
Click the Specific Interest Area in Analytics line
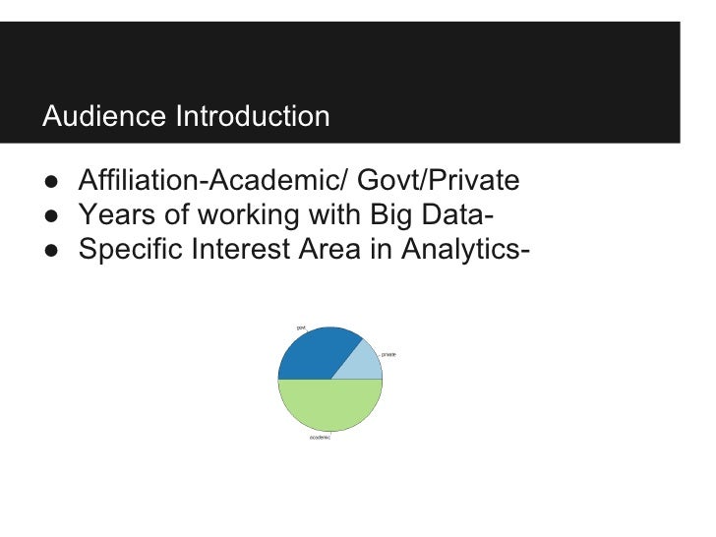pos(304,249)
